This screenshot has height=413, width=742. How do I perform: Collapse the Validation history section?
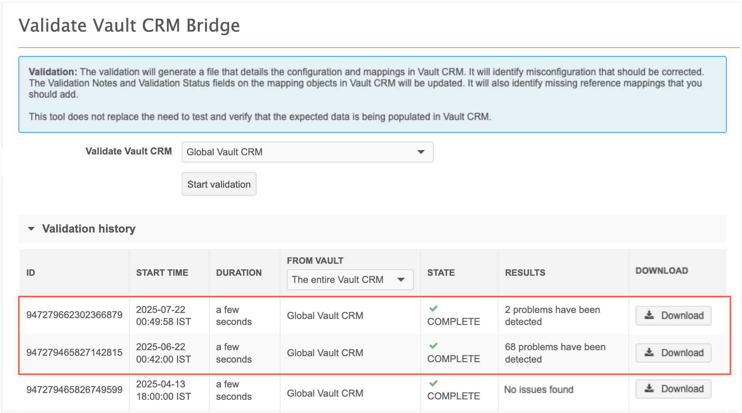(31, 229)
